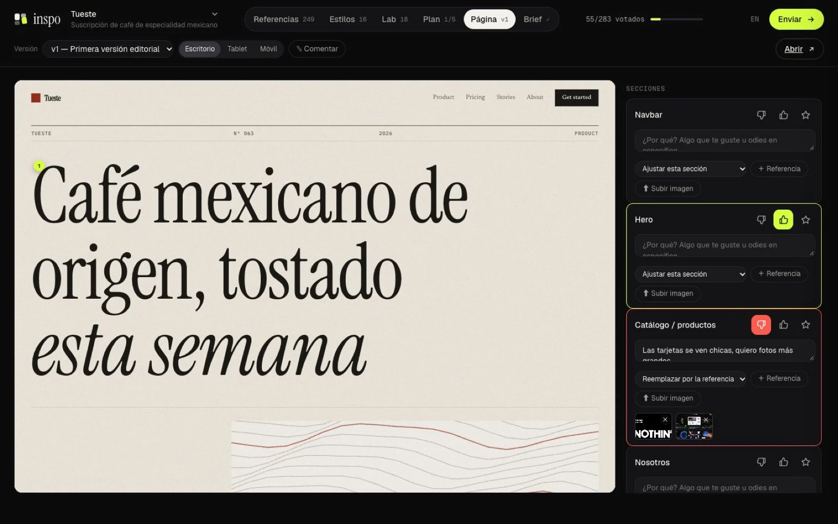Toggle thumbs down on Catálogo / productos
This screenshot has height=524, width=838.
tap(761, 325)
